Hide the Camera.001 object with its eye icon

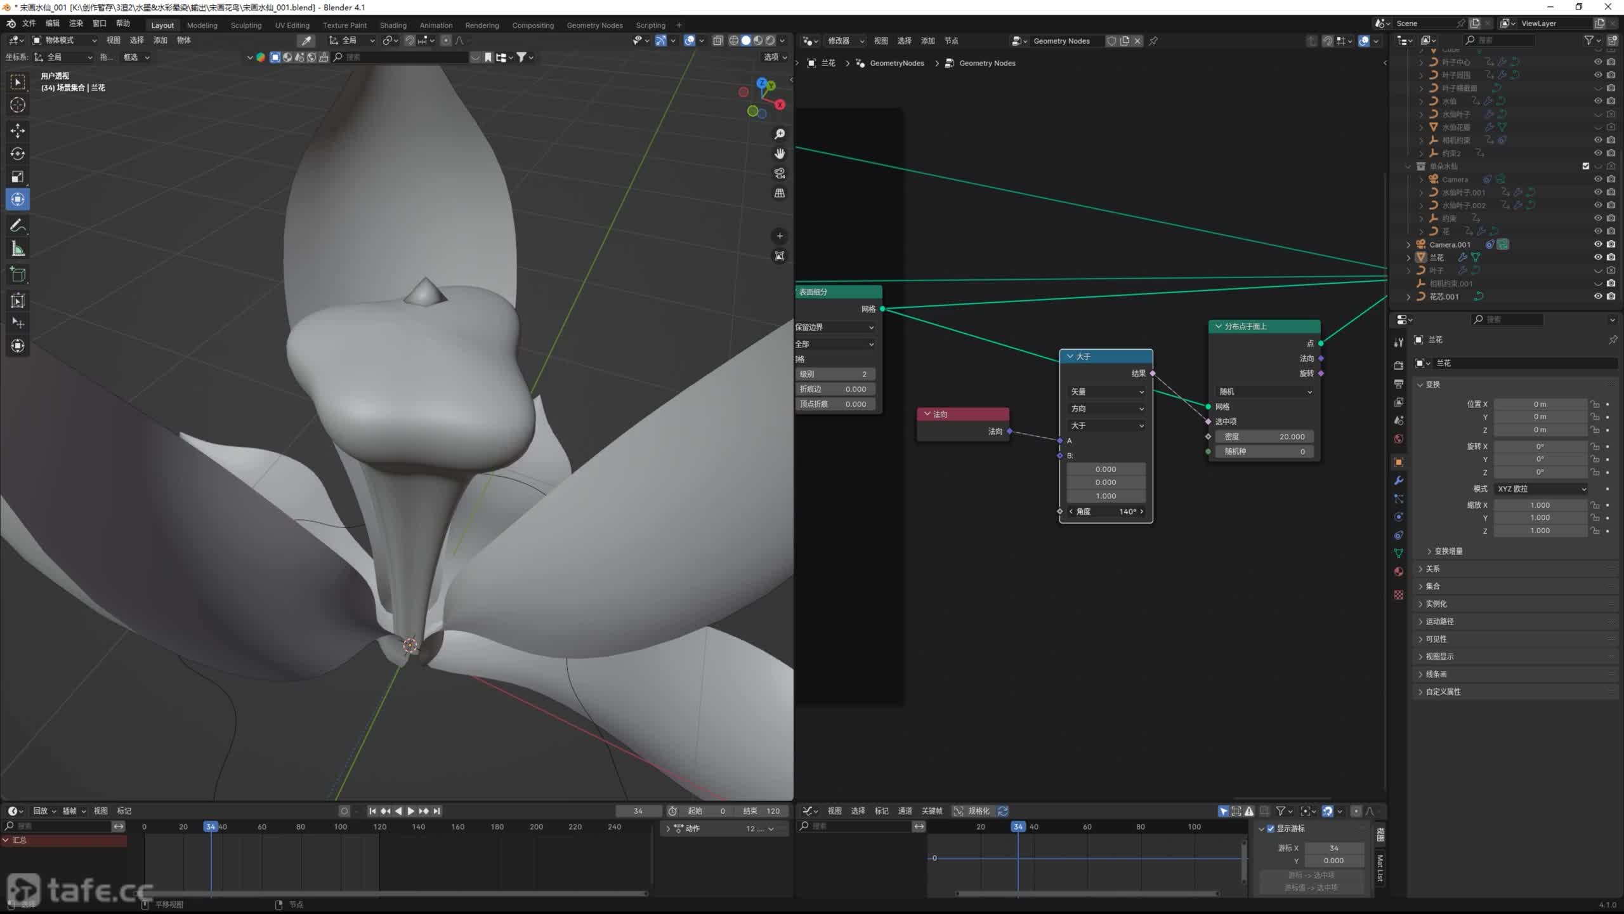pyautogui.click(x=1598, y=244)
